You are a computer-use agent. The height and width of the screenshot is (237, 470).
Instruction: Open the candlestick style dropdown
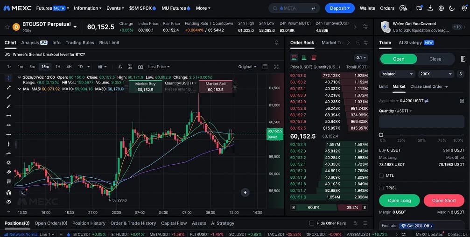point(102,67)
